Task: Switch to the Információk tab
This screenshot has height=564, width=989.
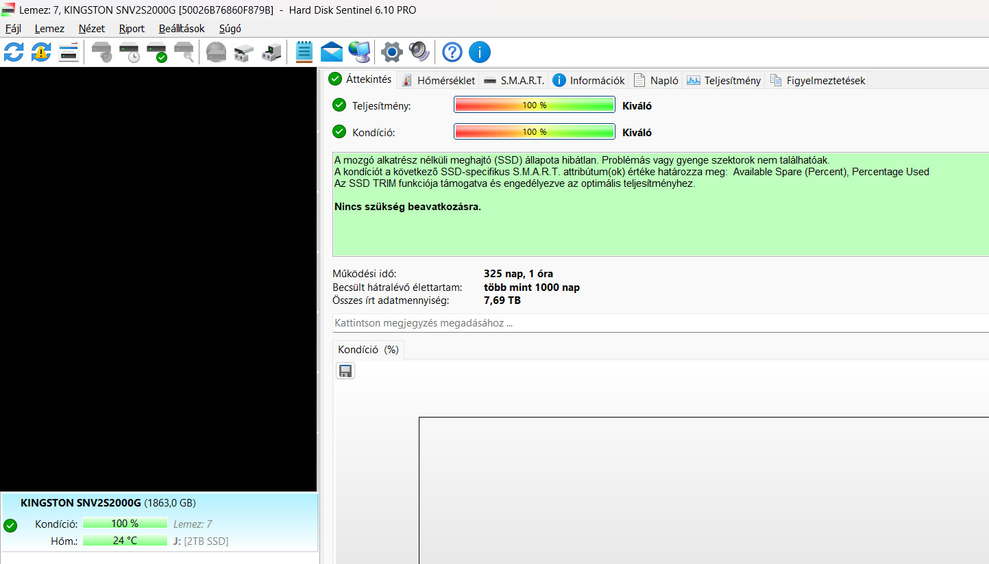Action: (x=589, y=80)
